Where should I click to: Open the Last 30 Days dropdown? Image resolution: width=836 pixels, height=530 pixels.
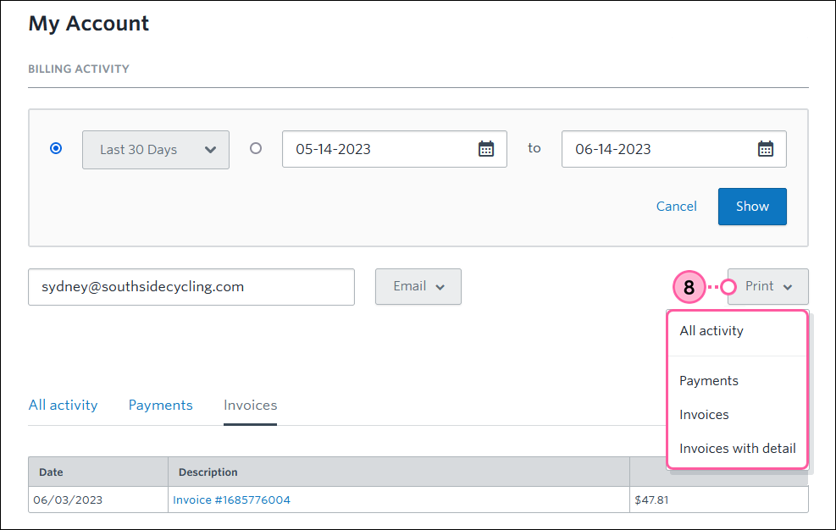click(x=156, y=149)
